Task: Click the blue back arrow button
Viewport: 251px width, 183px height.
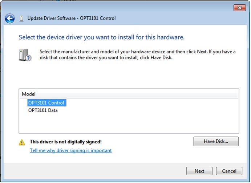Action: point(10,18)
